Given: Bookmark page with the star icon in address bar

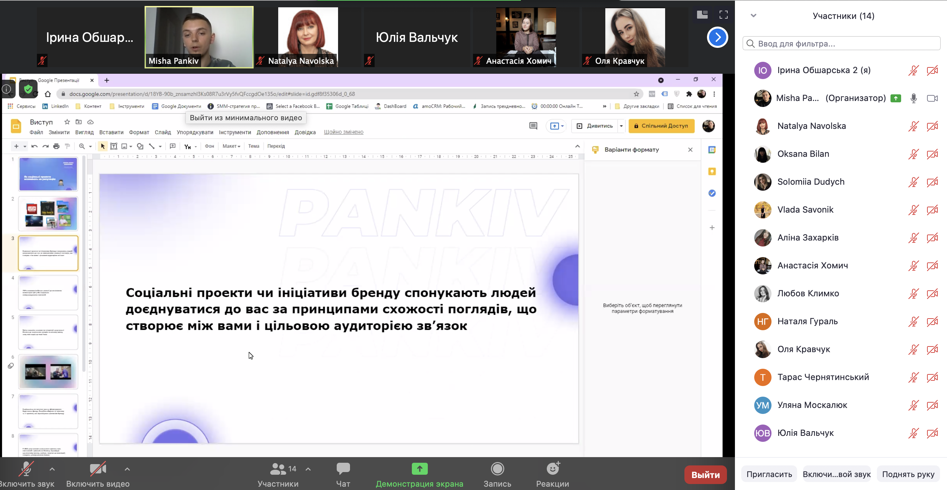Looking at the screenshot, I should [x=636, y=94].
